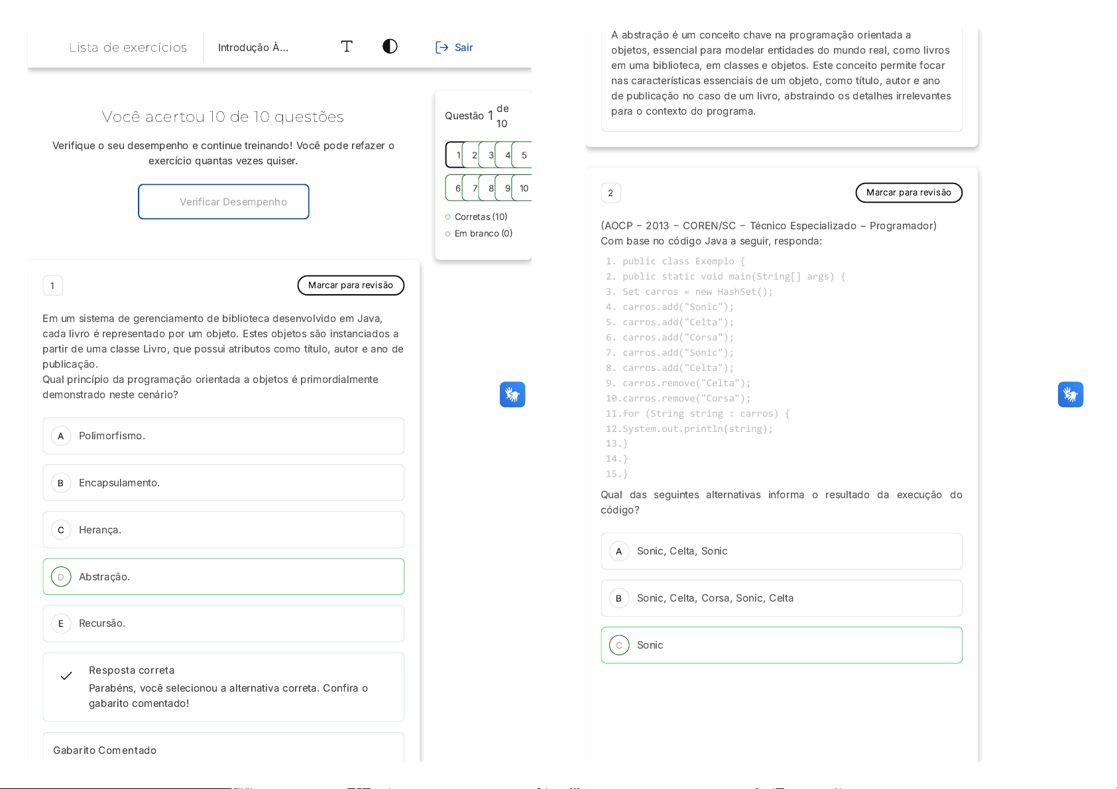1117x789 pixels.
Task: Go to question 10 in navigator
Action: (x=524, y=188)
